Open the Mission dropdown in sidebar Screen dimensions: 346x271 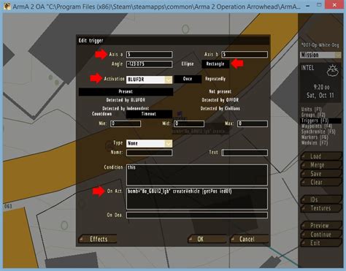320,55
